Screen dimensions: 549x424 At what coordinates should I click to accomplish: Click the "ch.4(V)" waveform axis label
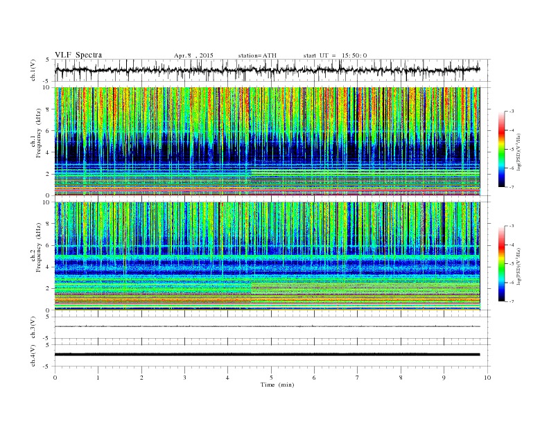(x=33, y=355)
